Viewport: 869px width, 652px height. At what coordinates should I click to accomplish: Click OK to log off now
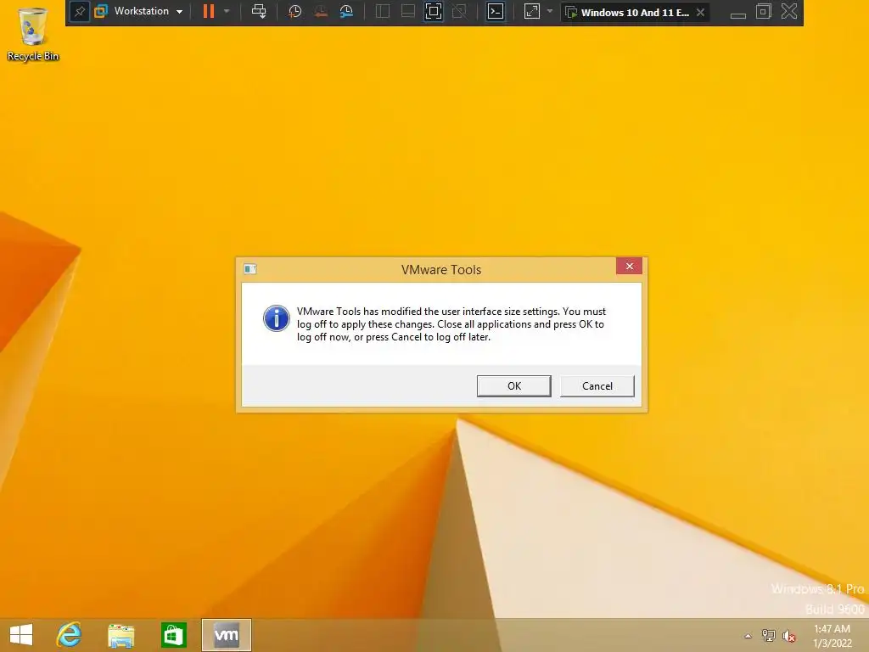point(513,386)
